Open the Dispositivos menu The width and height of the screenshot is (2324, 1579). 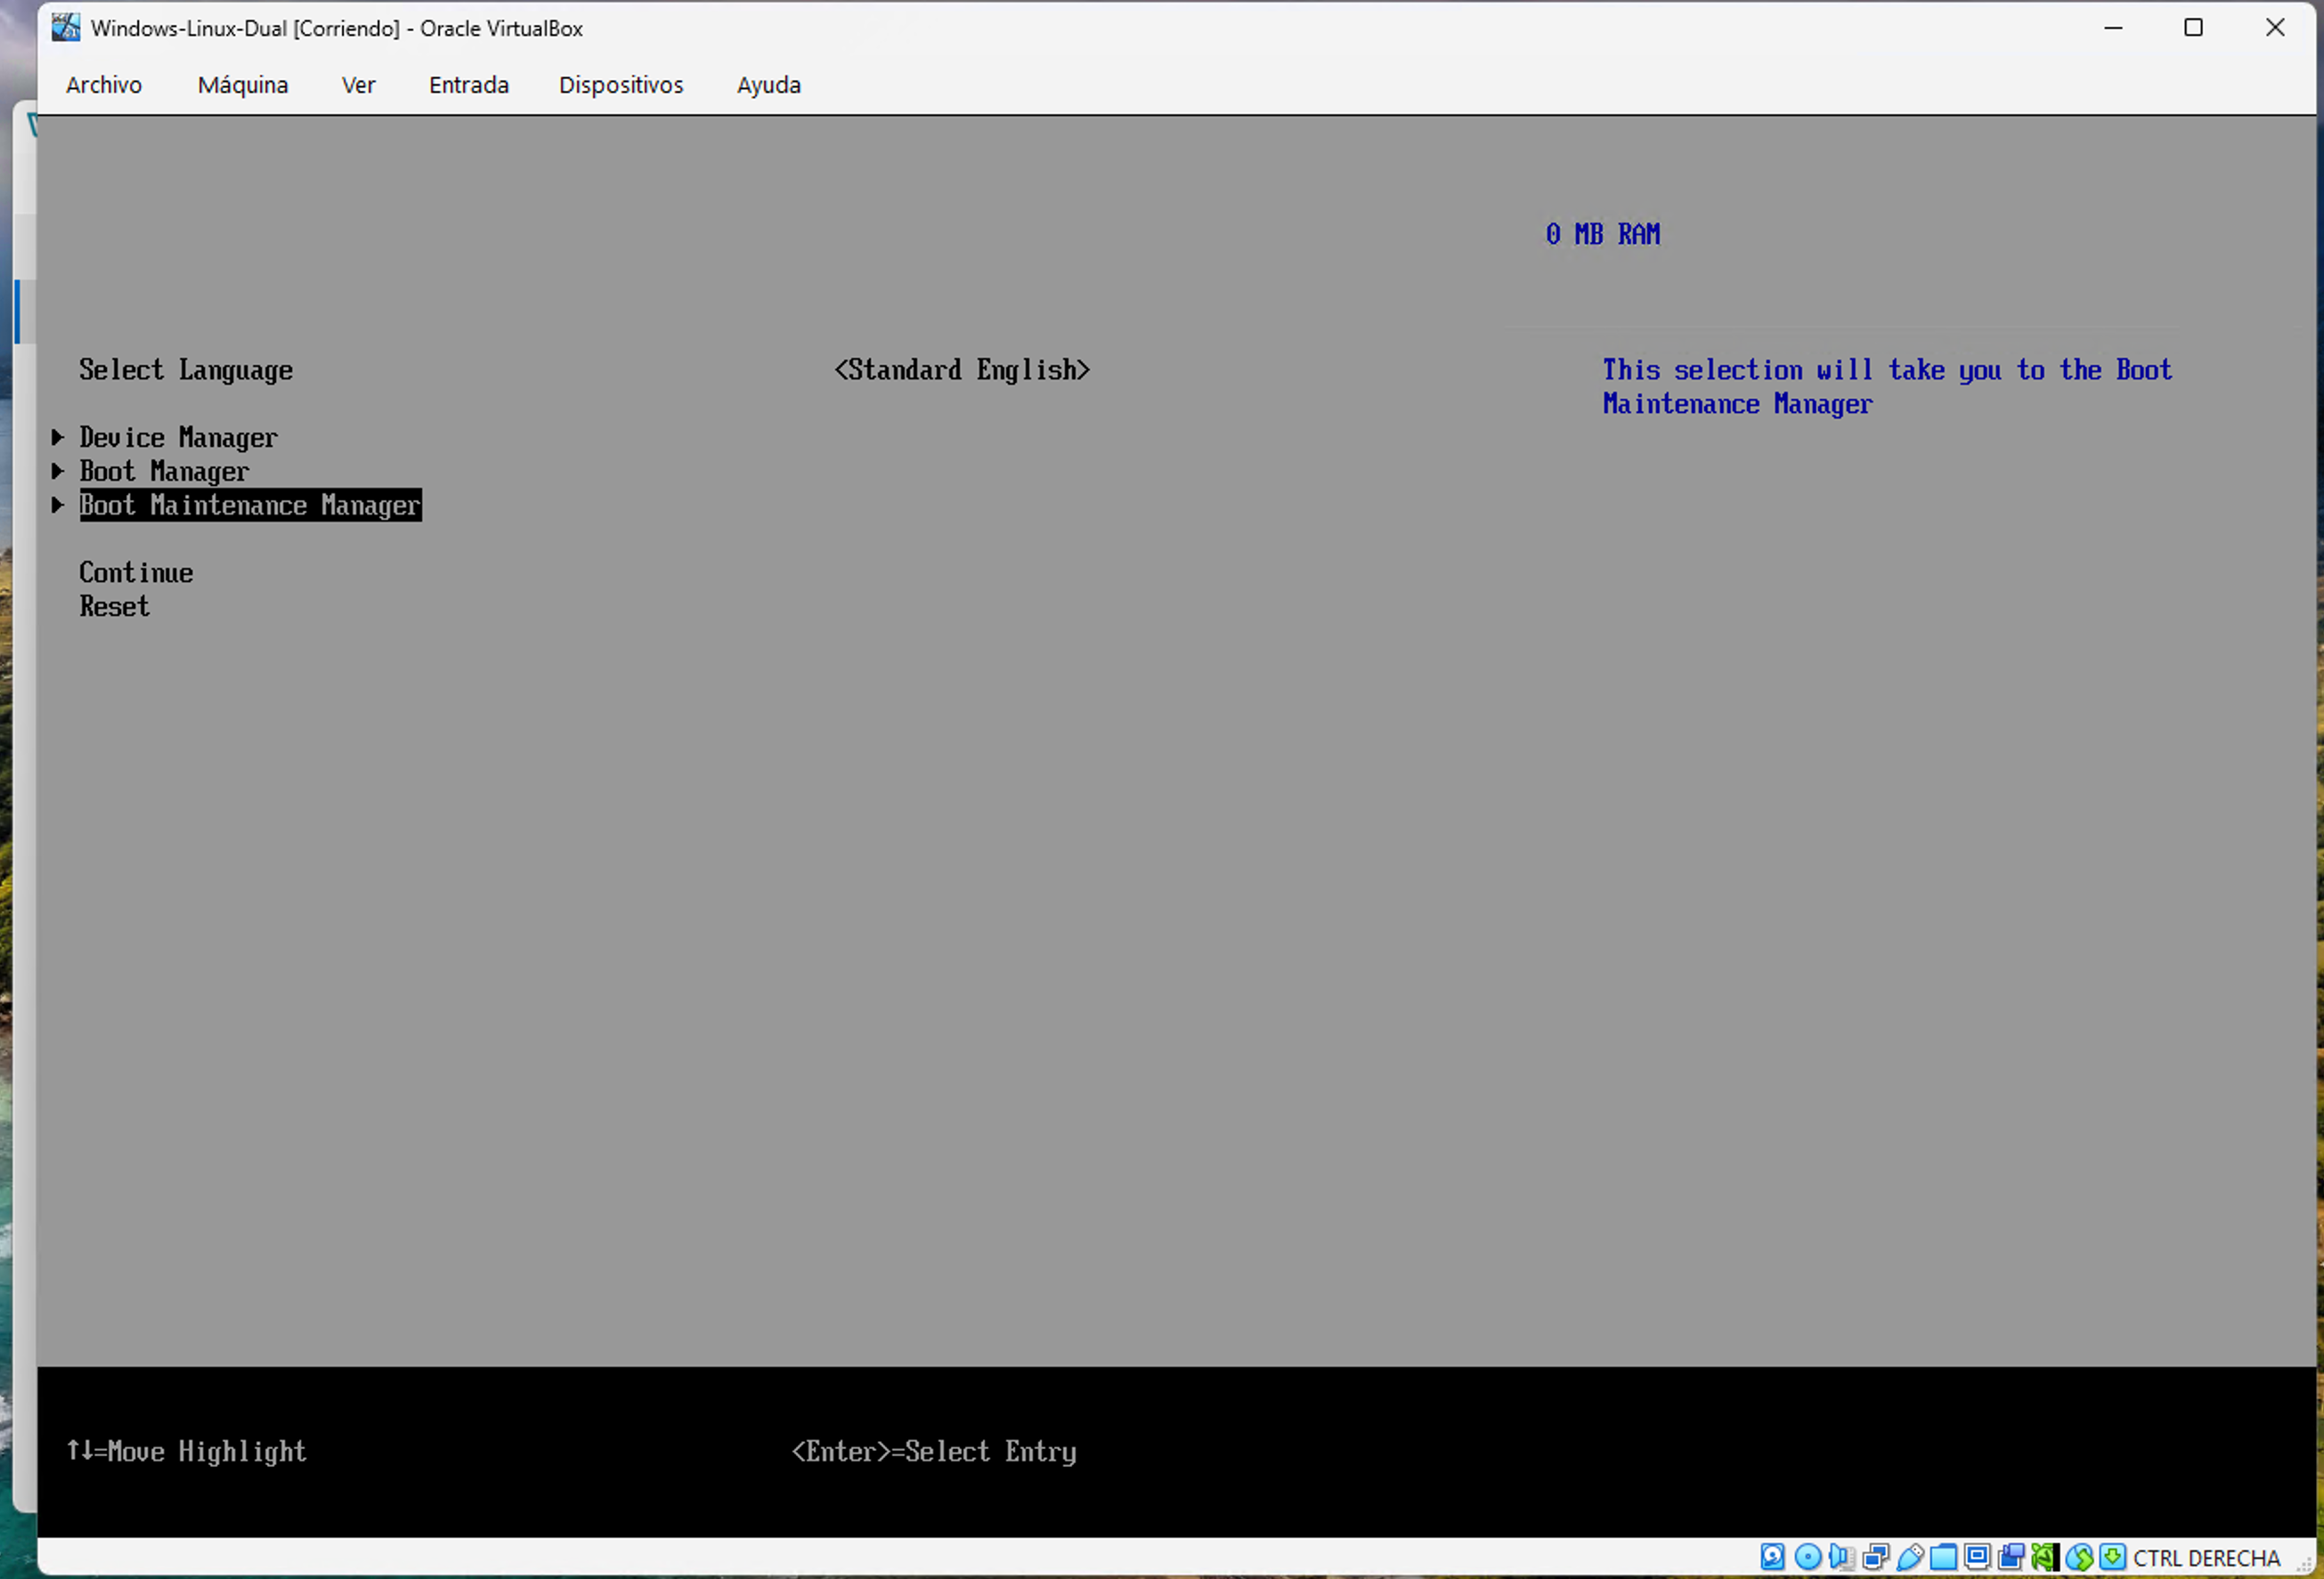pos(621,85)
